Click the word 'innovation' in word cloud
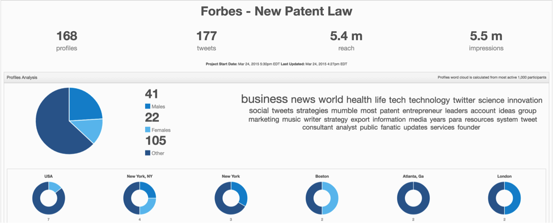The width and height of the screenshot is (553, 223). 525,100
